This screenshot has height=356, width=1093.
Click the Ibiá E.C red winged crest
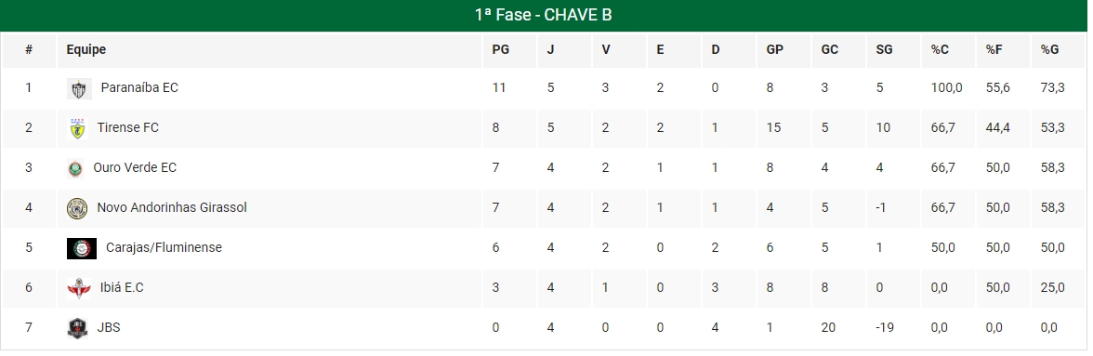coord(79,288)
